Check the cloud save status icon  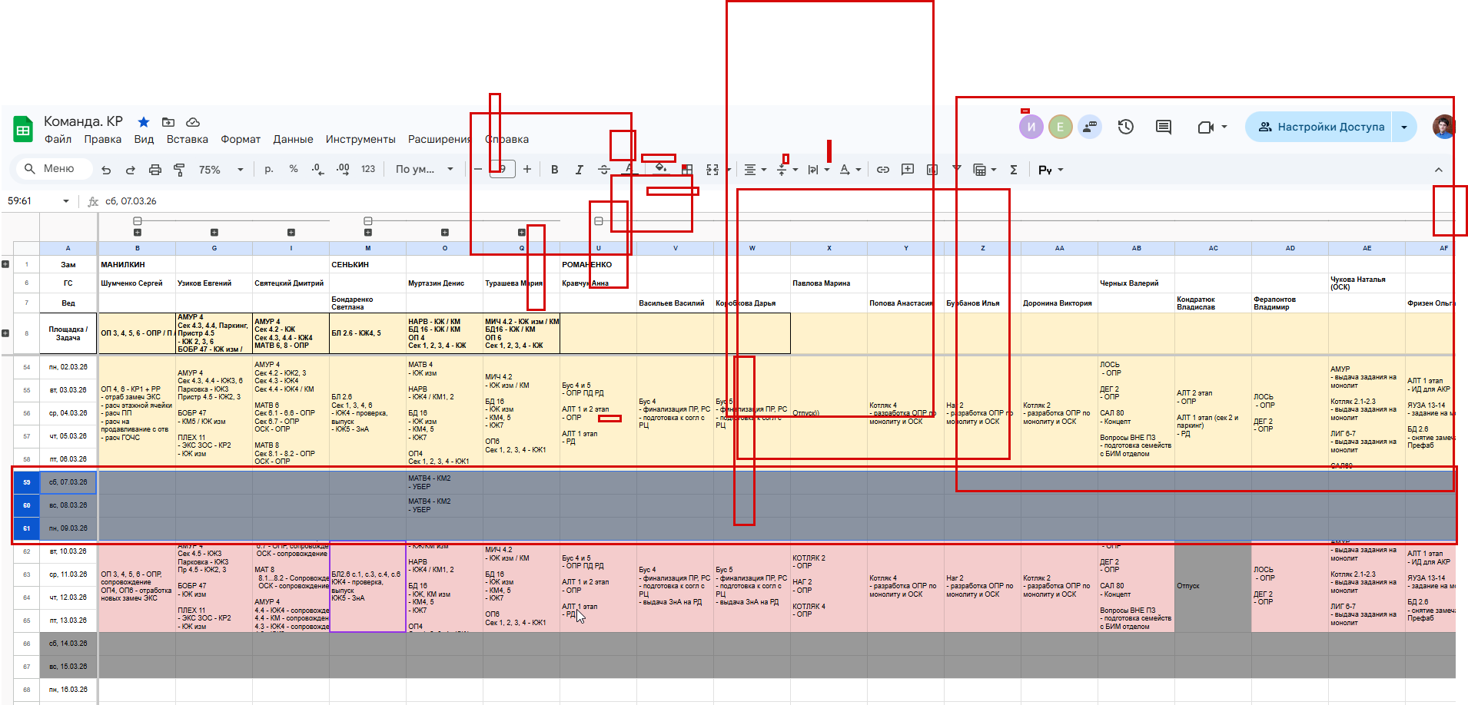(x=193, y=122)
